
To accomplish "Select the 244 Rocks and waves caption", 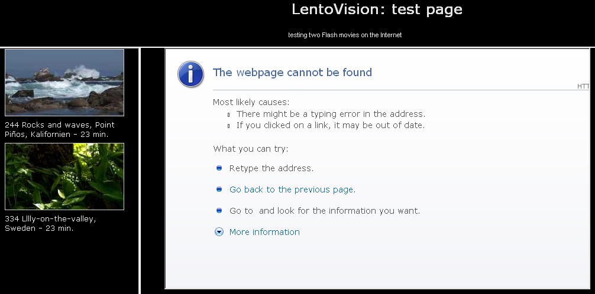I will [x=60, y=129].
